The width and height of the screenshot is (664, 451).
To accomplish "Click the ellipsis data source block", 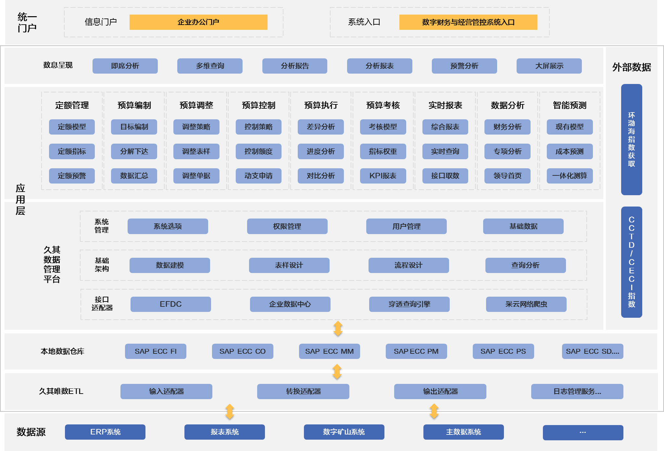I will pyautogui.click(x=583, y=432).
